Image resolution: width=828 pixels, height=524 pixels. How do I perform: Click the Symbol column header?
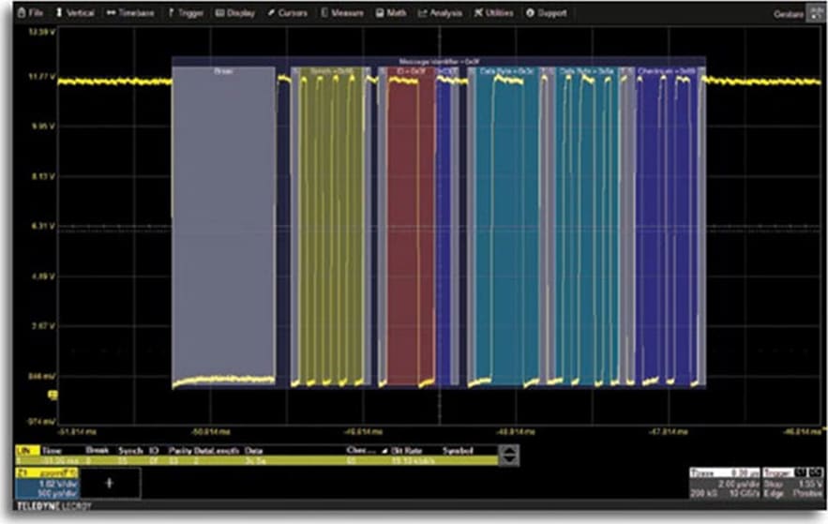pyautogui.click(x=458, y=451)
